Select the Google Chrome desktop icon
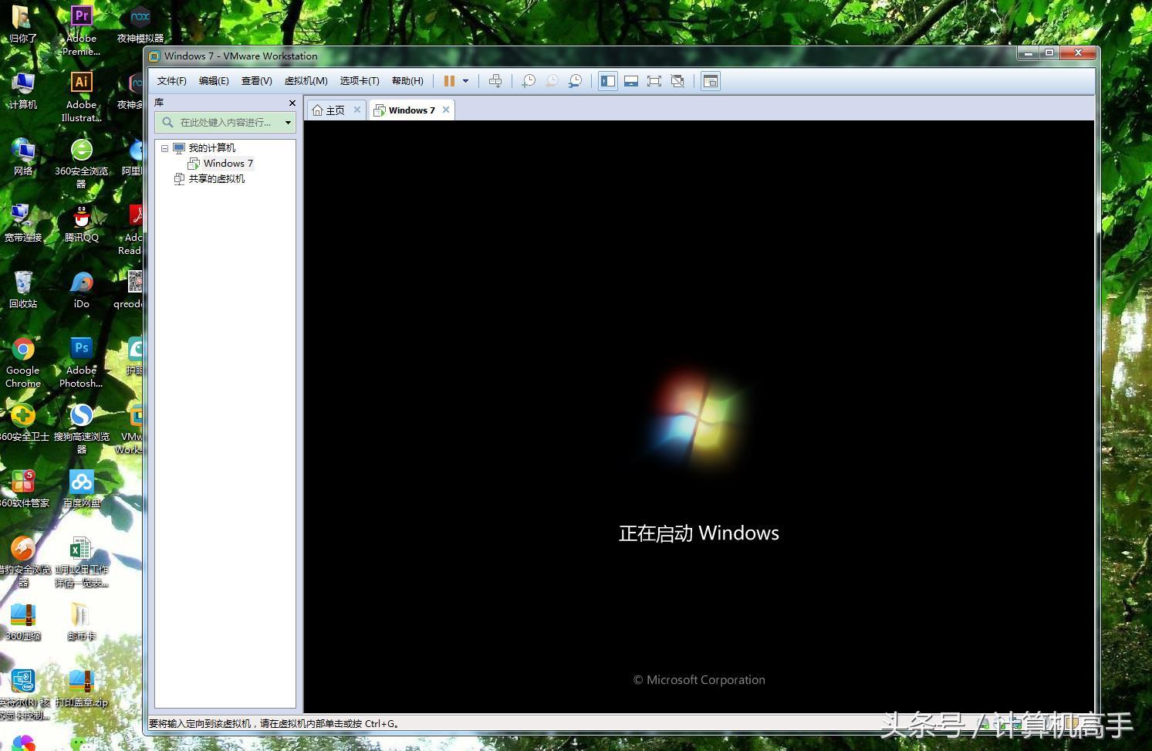The width and height of the screenshot is (1152, 751). coord(23,362)
